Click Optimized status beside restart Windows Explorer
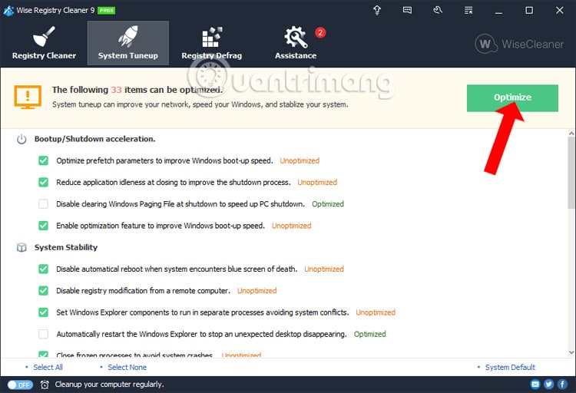The image size is (576, 393). pos(370,334)
